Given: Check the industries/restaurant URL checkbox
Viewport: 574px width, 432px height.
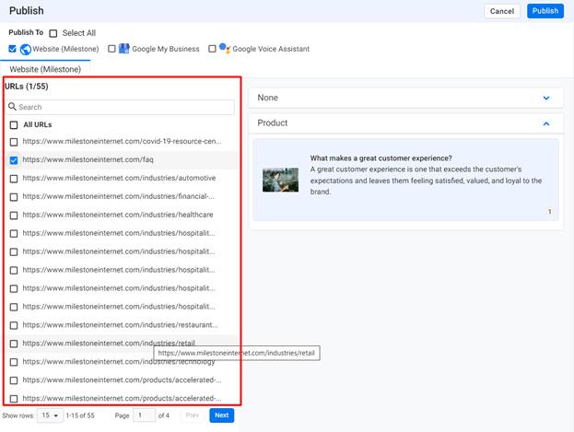Looking at the screenshot, I should click(14, 325).
